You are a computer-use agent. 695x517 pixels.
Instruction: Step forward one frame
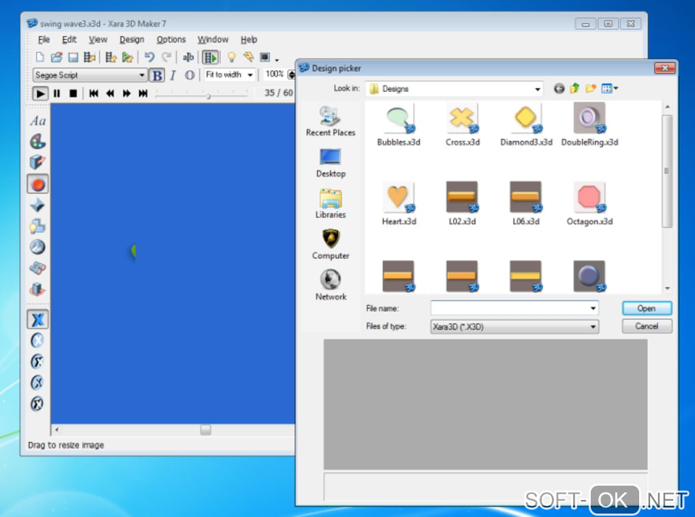(127, 93)
